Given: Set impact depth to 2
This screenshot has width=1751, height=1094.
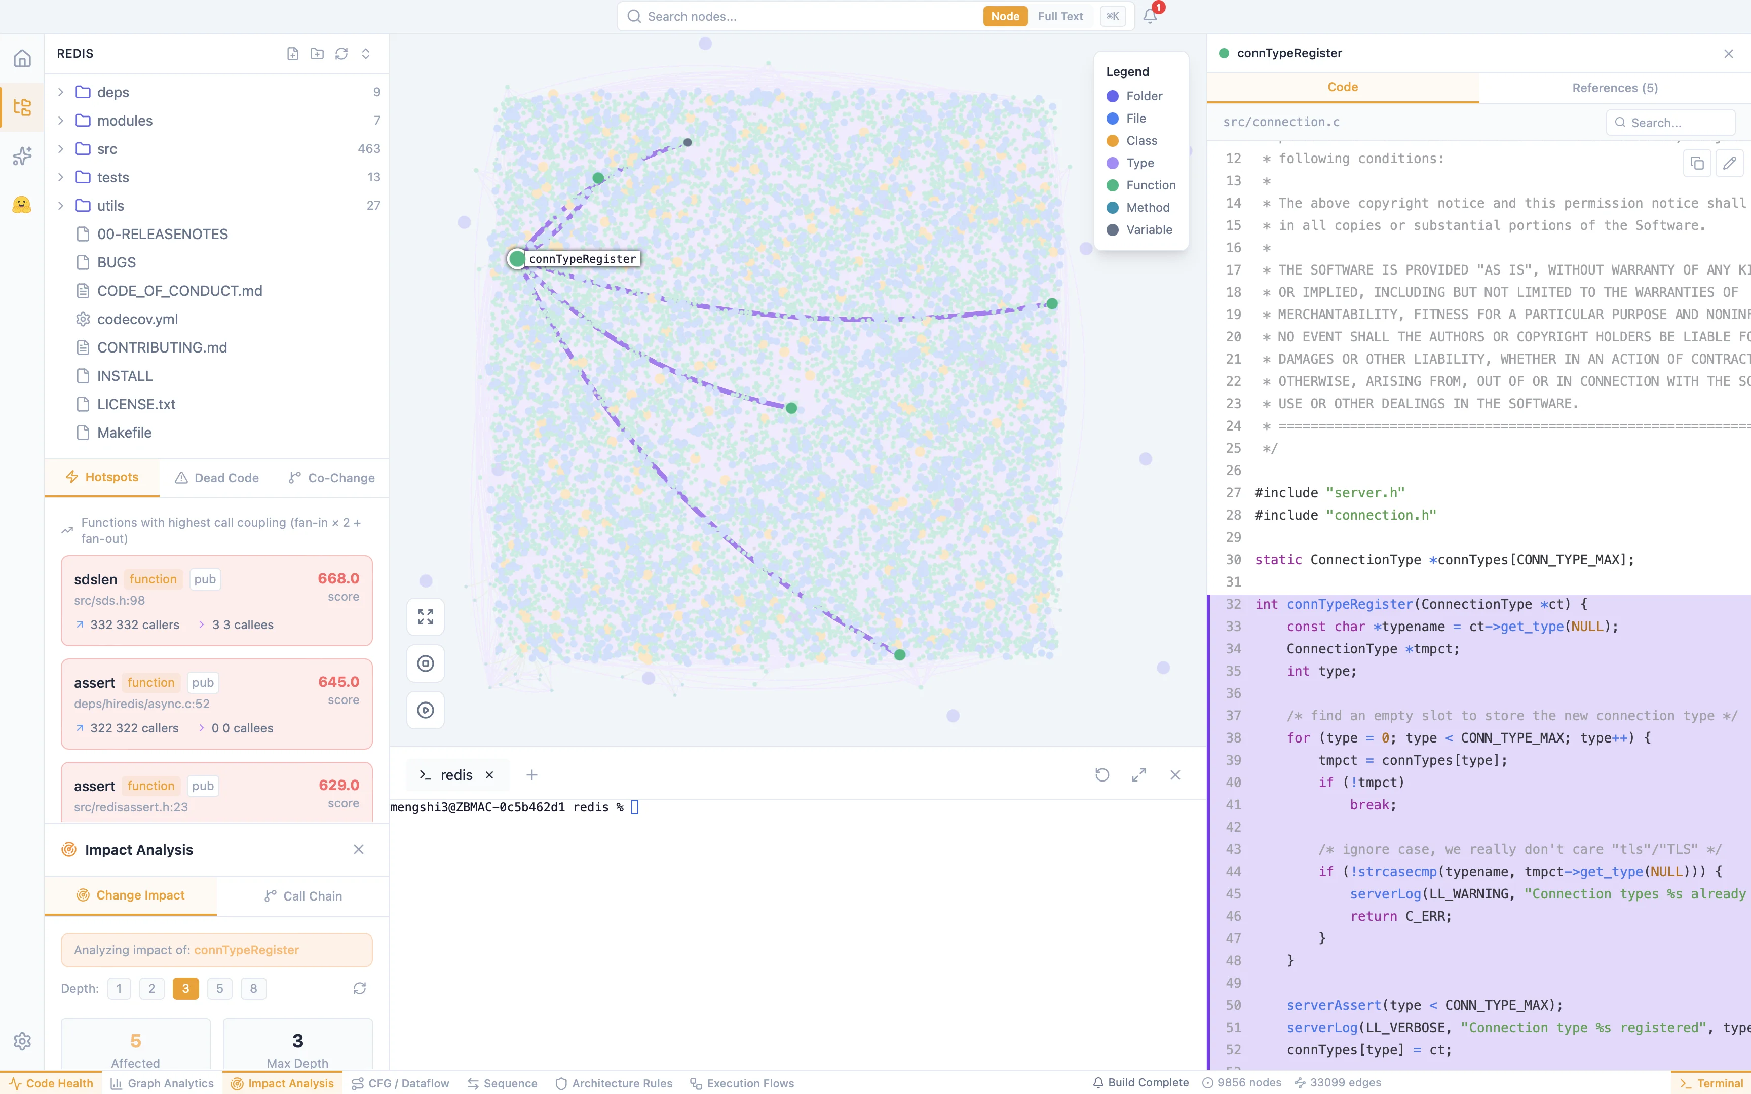Looking at the screenshot, I should pyautogui.click(x=151, y=988).
